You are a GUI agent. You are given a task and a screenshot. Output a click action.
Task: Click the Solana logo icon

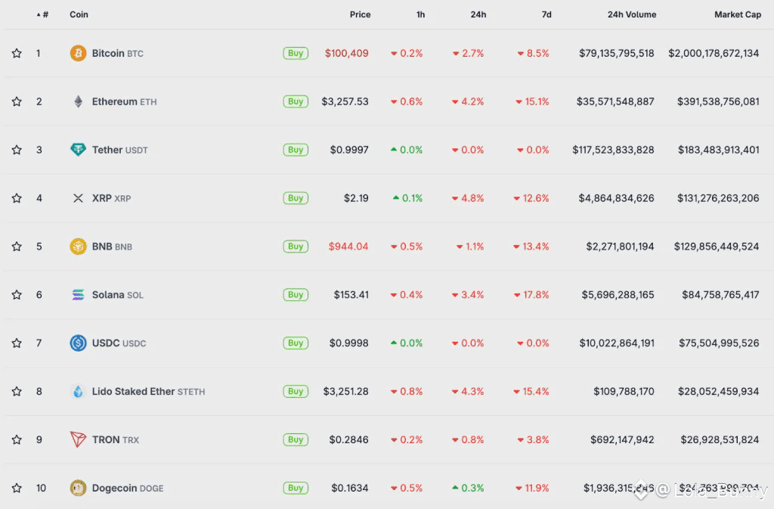[x=78, y=295]
